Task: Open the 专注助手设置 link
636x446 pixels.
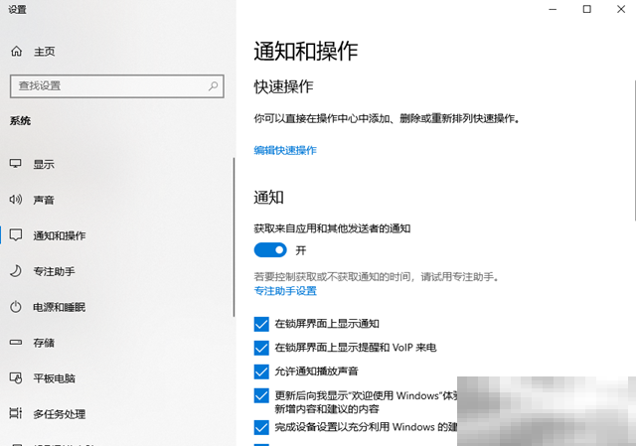Action: [x=285, y=291]
